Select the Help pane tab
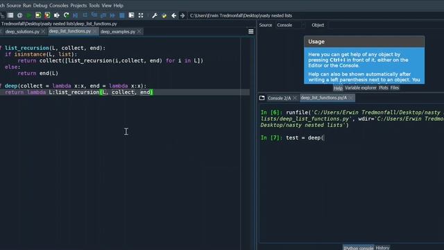Viewport: 444px width, 250px height. pyautogui.click(x=338, y=88)
